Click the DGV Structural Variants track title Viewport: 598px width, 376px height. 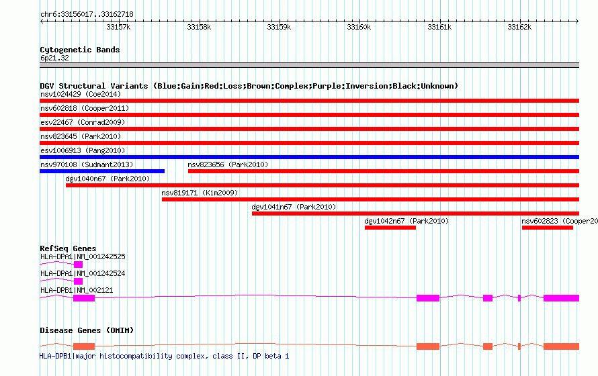point(249,86)
